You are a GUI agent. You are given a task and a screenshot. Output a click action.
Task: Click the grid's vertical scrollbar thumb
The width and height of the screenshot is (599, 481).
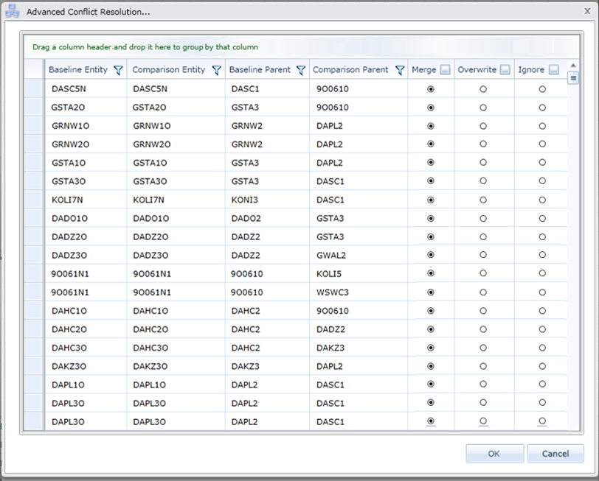tap(573, 78)
